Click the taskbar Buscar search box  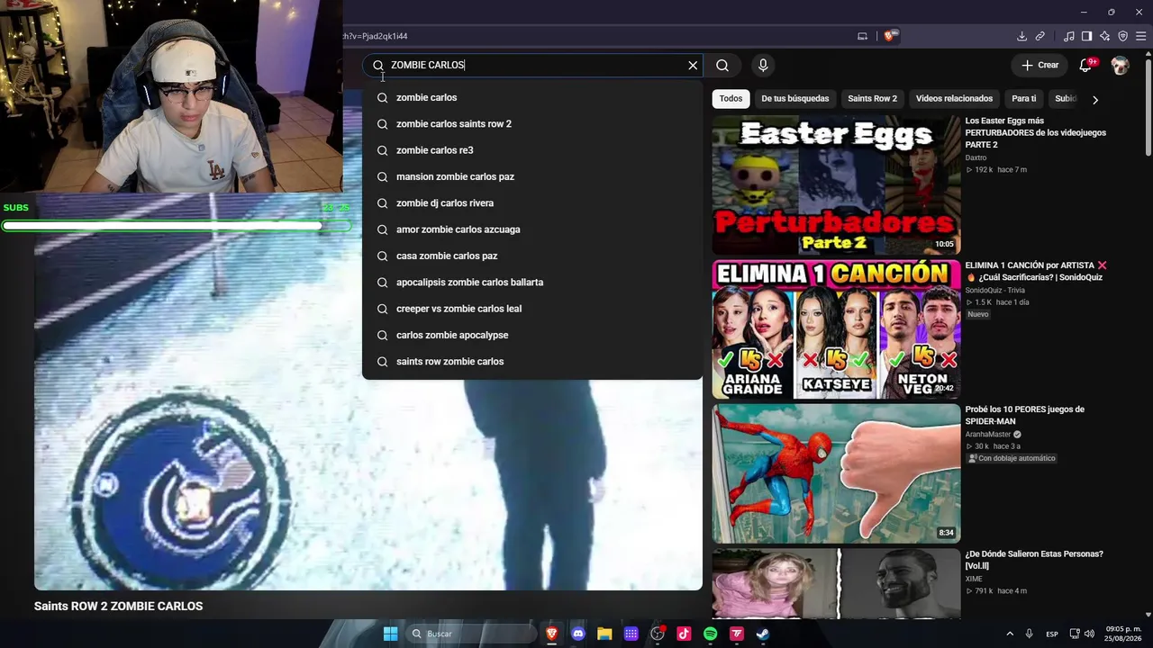pos(472,634)
